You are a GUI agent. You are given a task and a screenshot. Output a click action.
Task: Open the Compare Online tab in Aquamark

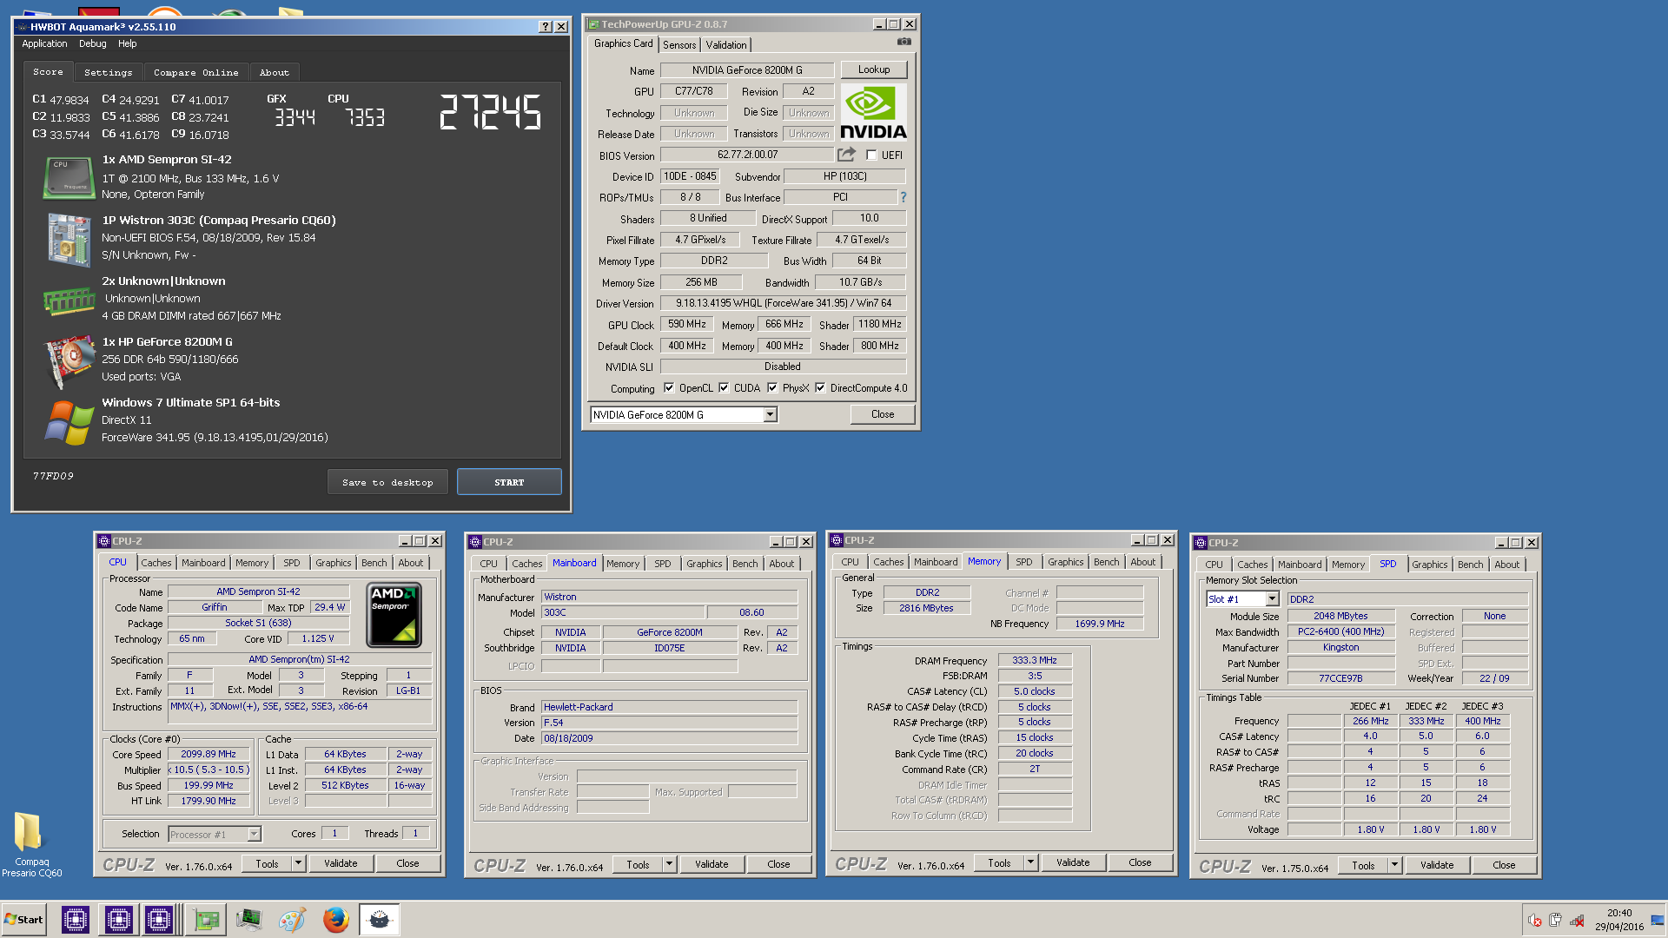point(195,73)
